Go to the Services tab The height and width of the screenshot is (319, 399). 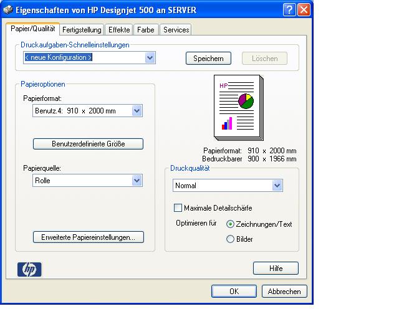[176, 30]
